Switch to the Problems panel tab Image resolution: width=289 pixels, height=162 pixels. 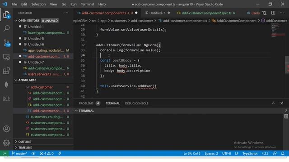(86, 103)
